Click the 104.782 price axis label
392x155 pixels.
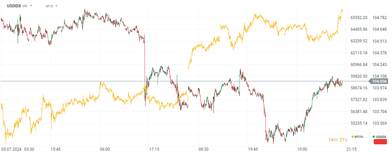pyautogui.click(x=379, y=18)
